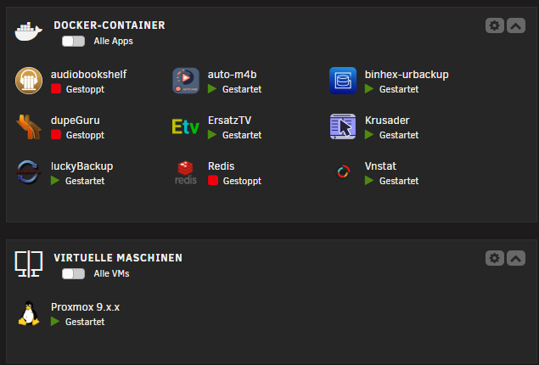Click the Redis container name

click(x=221, y=166)
